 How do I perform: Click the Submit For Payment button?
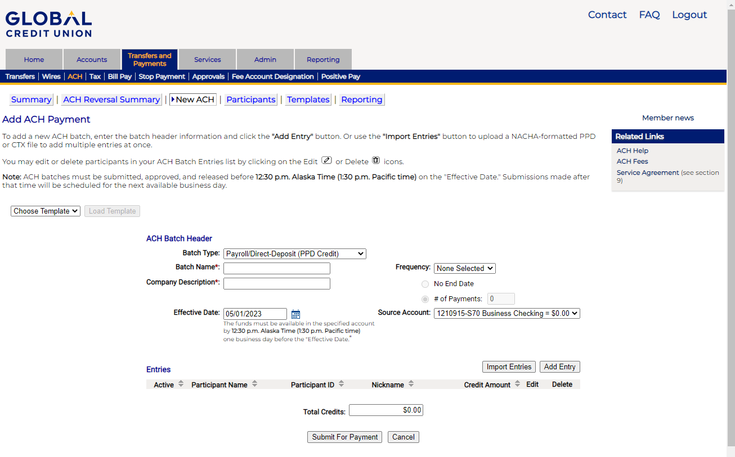pyautogui.click(x=344, y=437)
